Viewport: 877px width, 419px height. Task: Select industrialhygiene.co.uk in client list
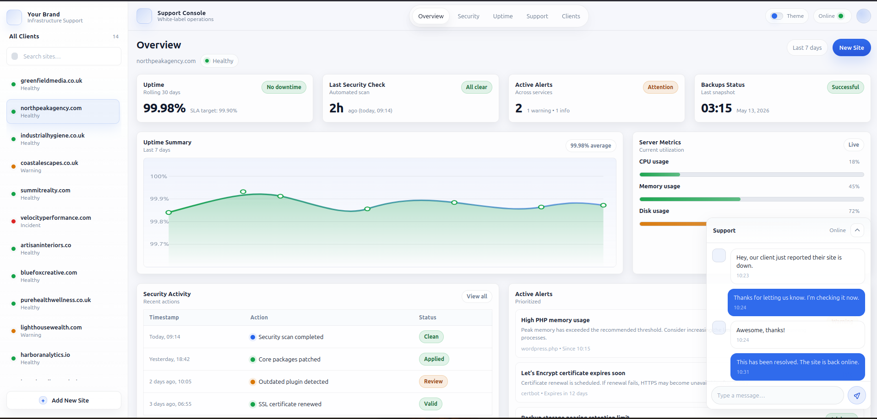(x=63, y=139)
